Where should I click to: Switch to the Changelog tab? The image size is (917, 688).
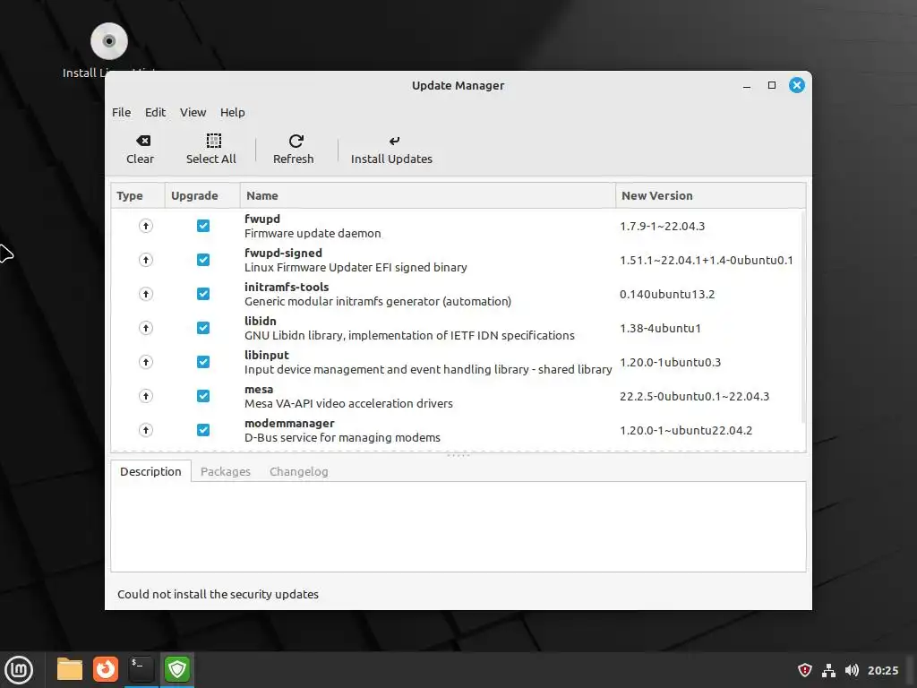(299, 471)
